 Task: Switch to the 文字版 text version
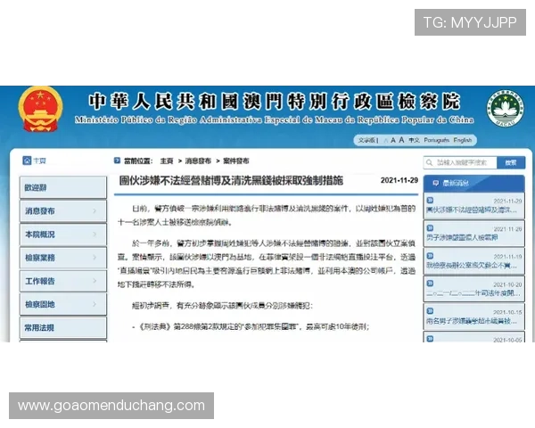click(x=366, y=140)
